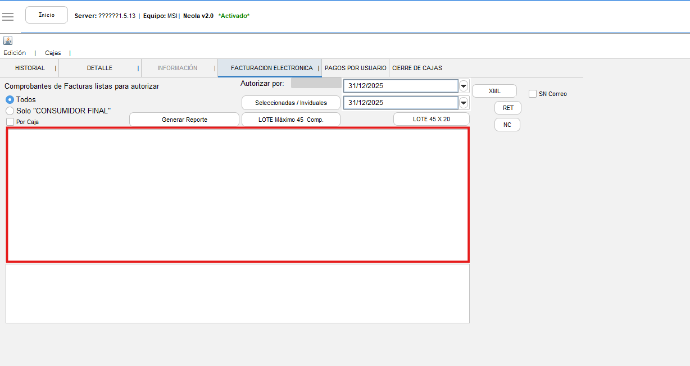Image resolution: width=690 pixels, height=366 pixels.
Task: Switch to the HISTORIAL tab
Action: pos(30,68)
